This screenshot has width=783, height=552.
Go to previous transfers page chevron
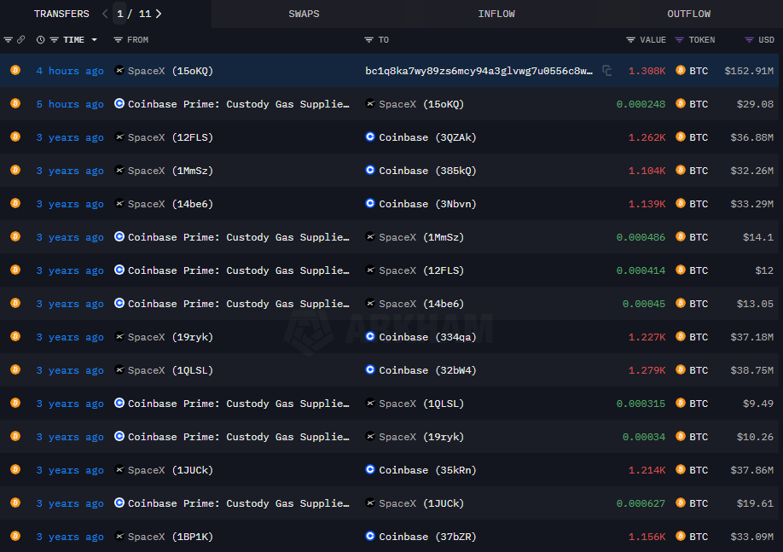(105, 14)
